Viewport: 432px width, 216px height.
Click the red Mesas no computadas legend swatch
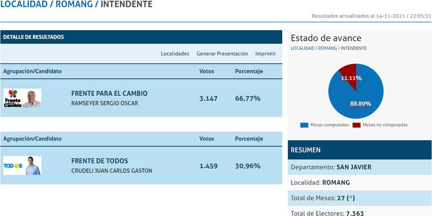coord(356,125)
